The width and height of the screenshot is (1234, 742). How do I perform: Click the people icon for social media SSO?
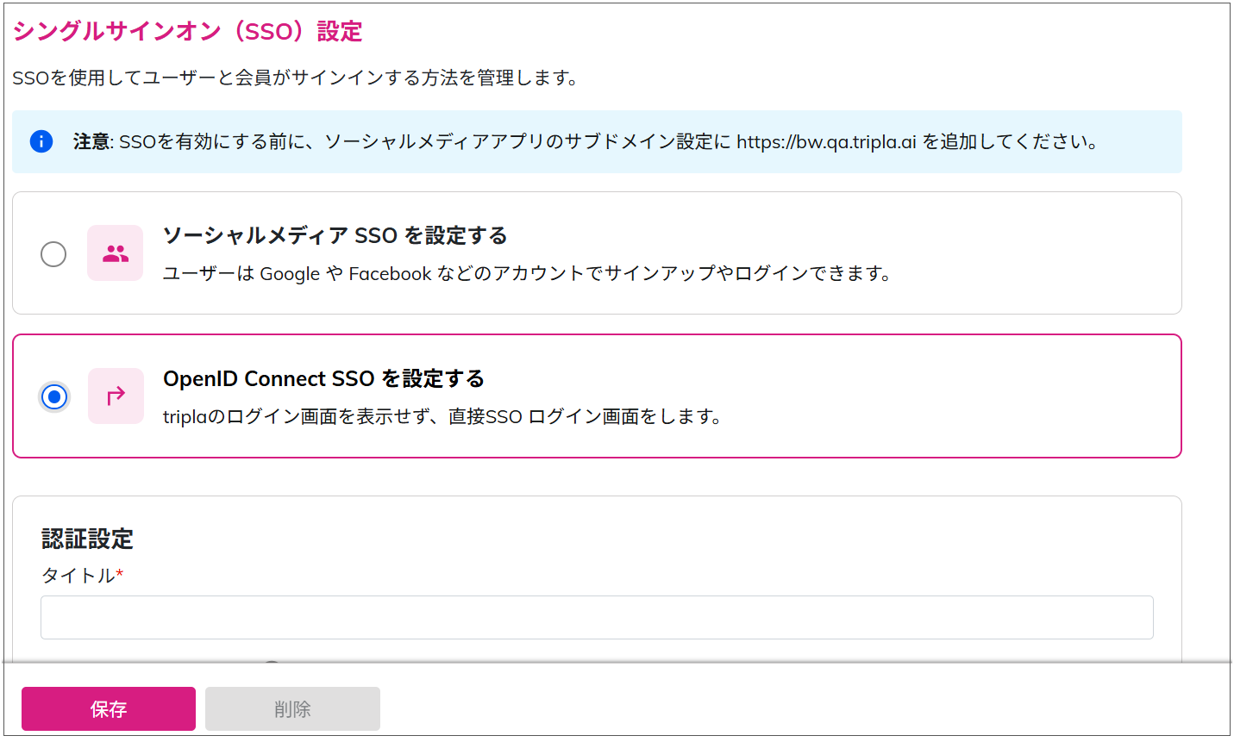click(116, 253)
